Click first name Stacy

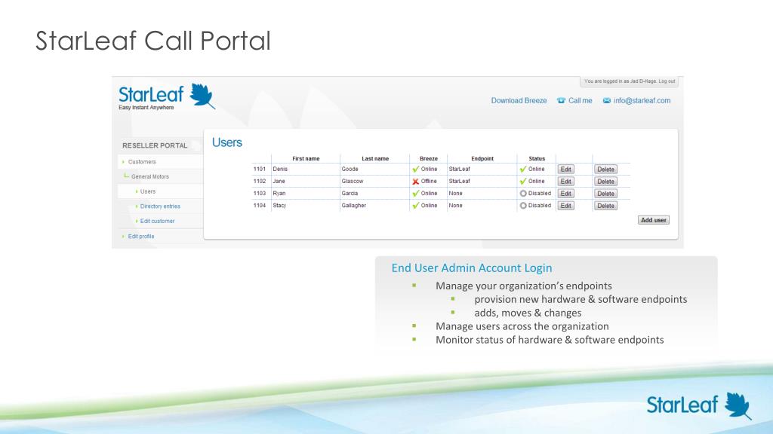point(279,205)
